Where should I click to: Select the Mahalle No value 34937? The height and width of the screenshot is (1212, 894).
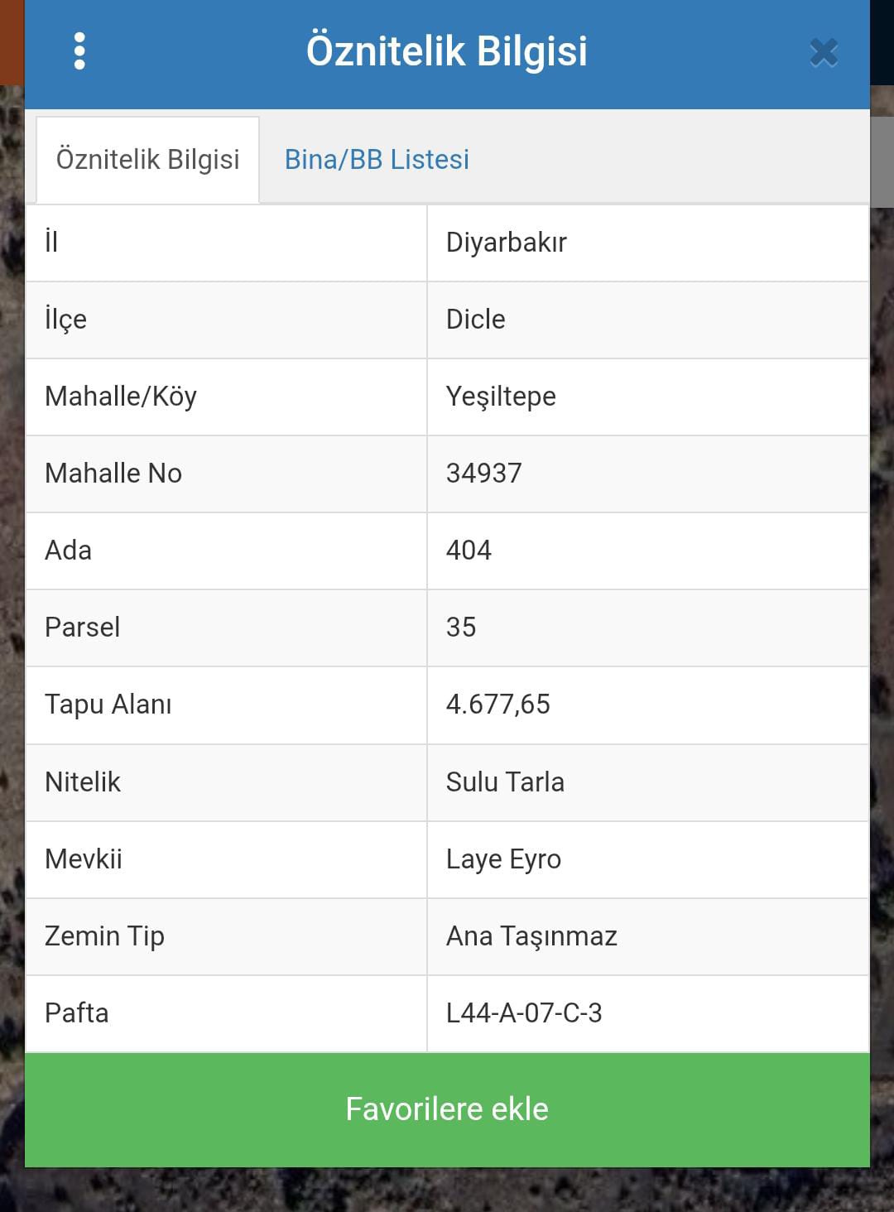(484, 474)
